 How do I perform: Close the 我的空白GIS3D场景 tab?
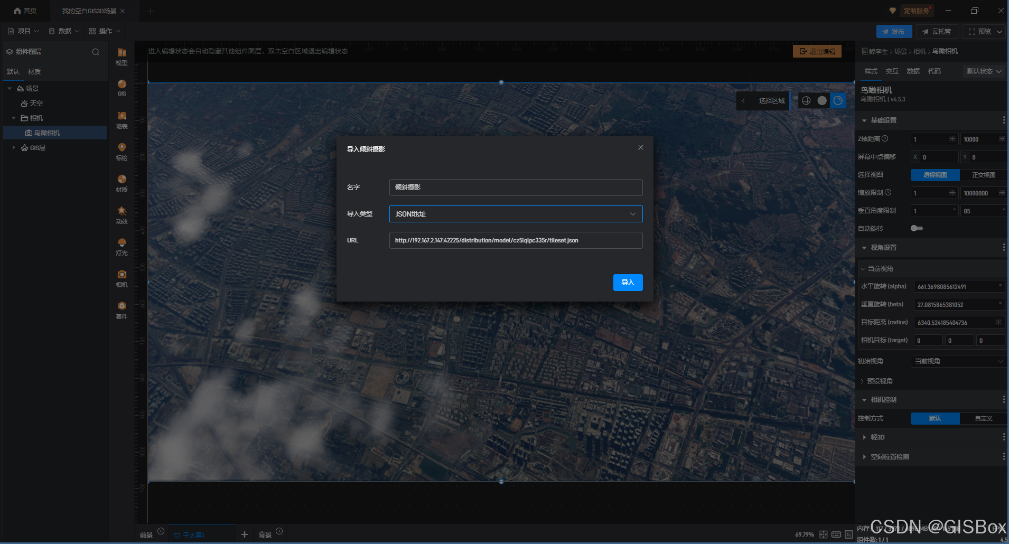pyautogui.click(x=123, y=11)
